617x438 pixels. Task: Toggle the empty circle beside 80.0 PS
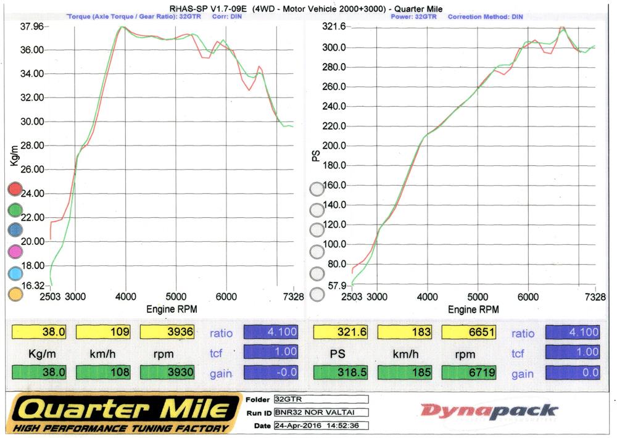[317, 273]
